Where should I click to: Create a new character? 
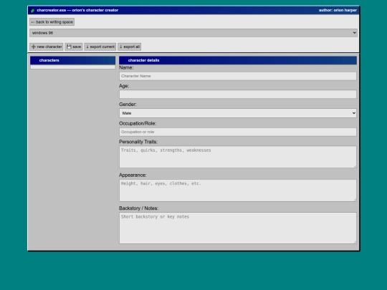47,47
